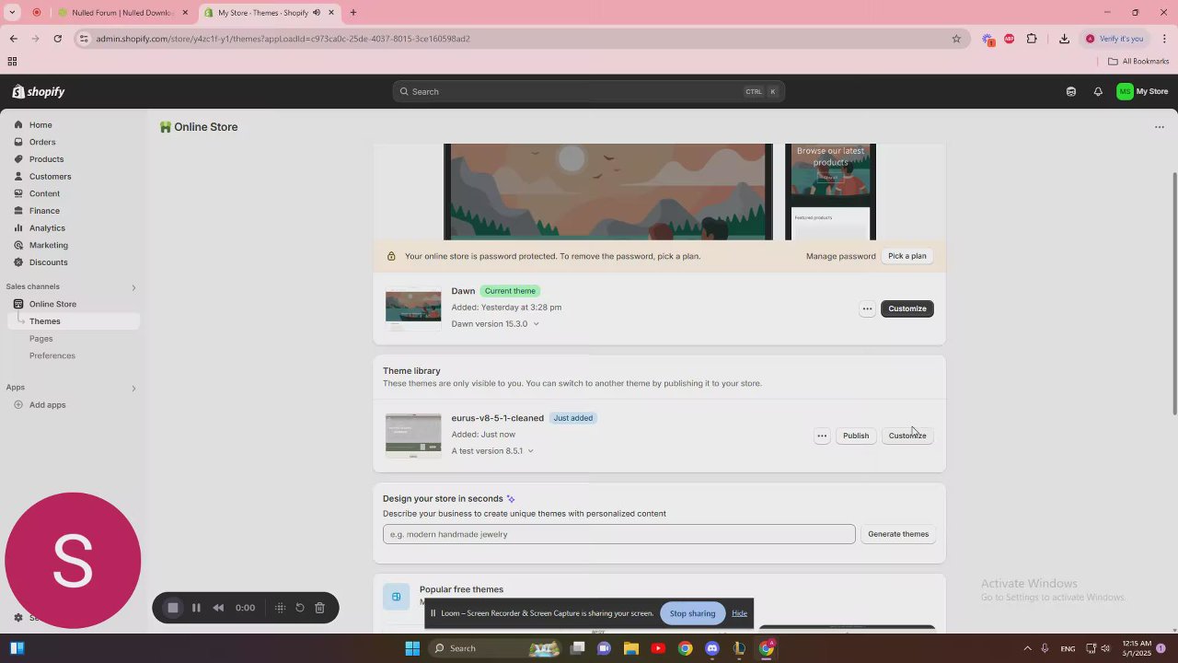Go back to the previous page
The image size is (1178, 663).
point(14,39)
